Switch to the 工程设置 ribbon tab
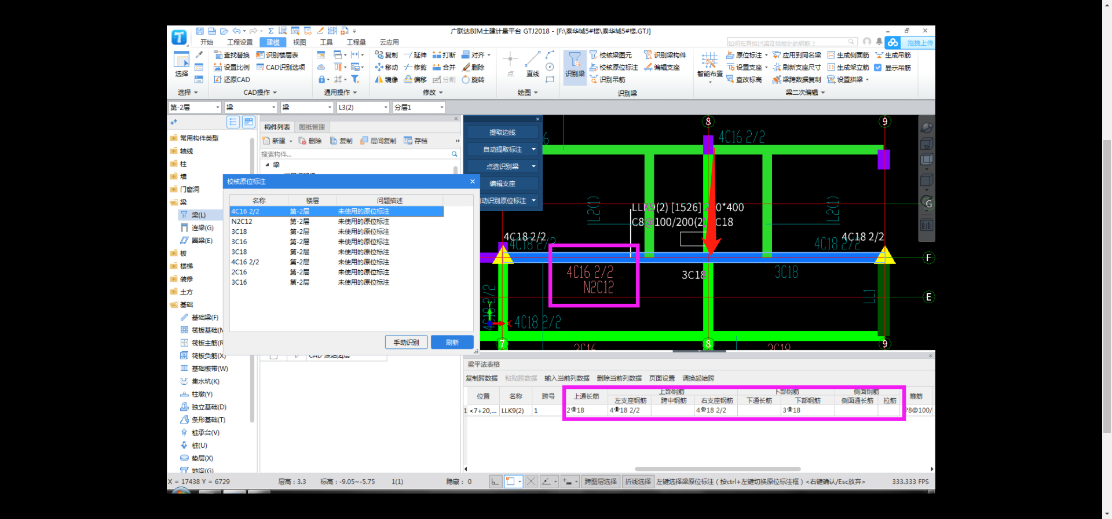 [240, 42]
